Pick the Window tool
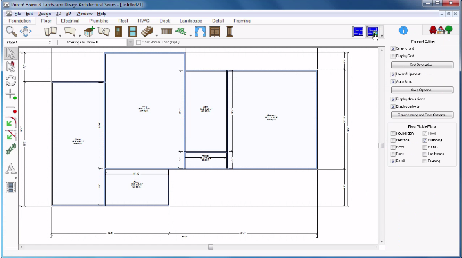 [x=133, y=31]
